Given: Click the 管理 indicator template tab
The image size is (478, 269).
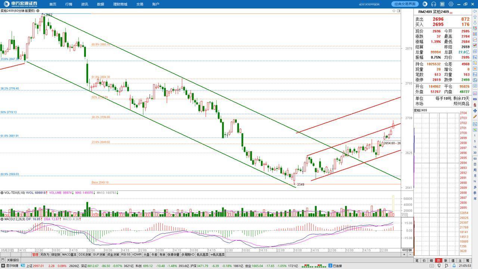Looking at the screenshot, I should [35, 254].
